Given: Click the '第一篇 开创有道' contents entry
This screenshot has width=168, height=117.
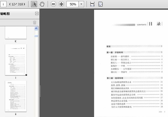Looking at the screenshot, I should click(x=115, y=52).
